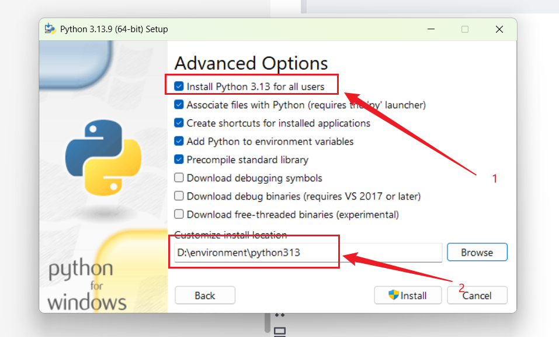The height and width of the screenshot is (337, 559).
Task: Click the install location path field
Action: click(308, 253)
